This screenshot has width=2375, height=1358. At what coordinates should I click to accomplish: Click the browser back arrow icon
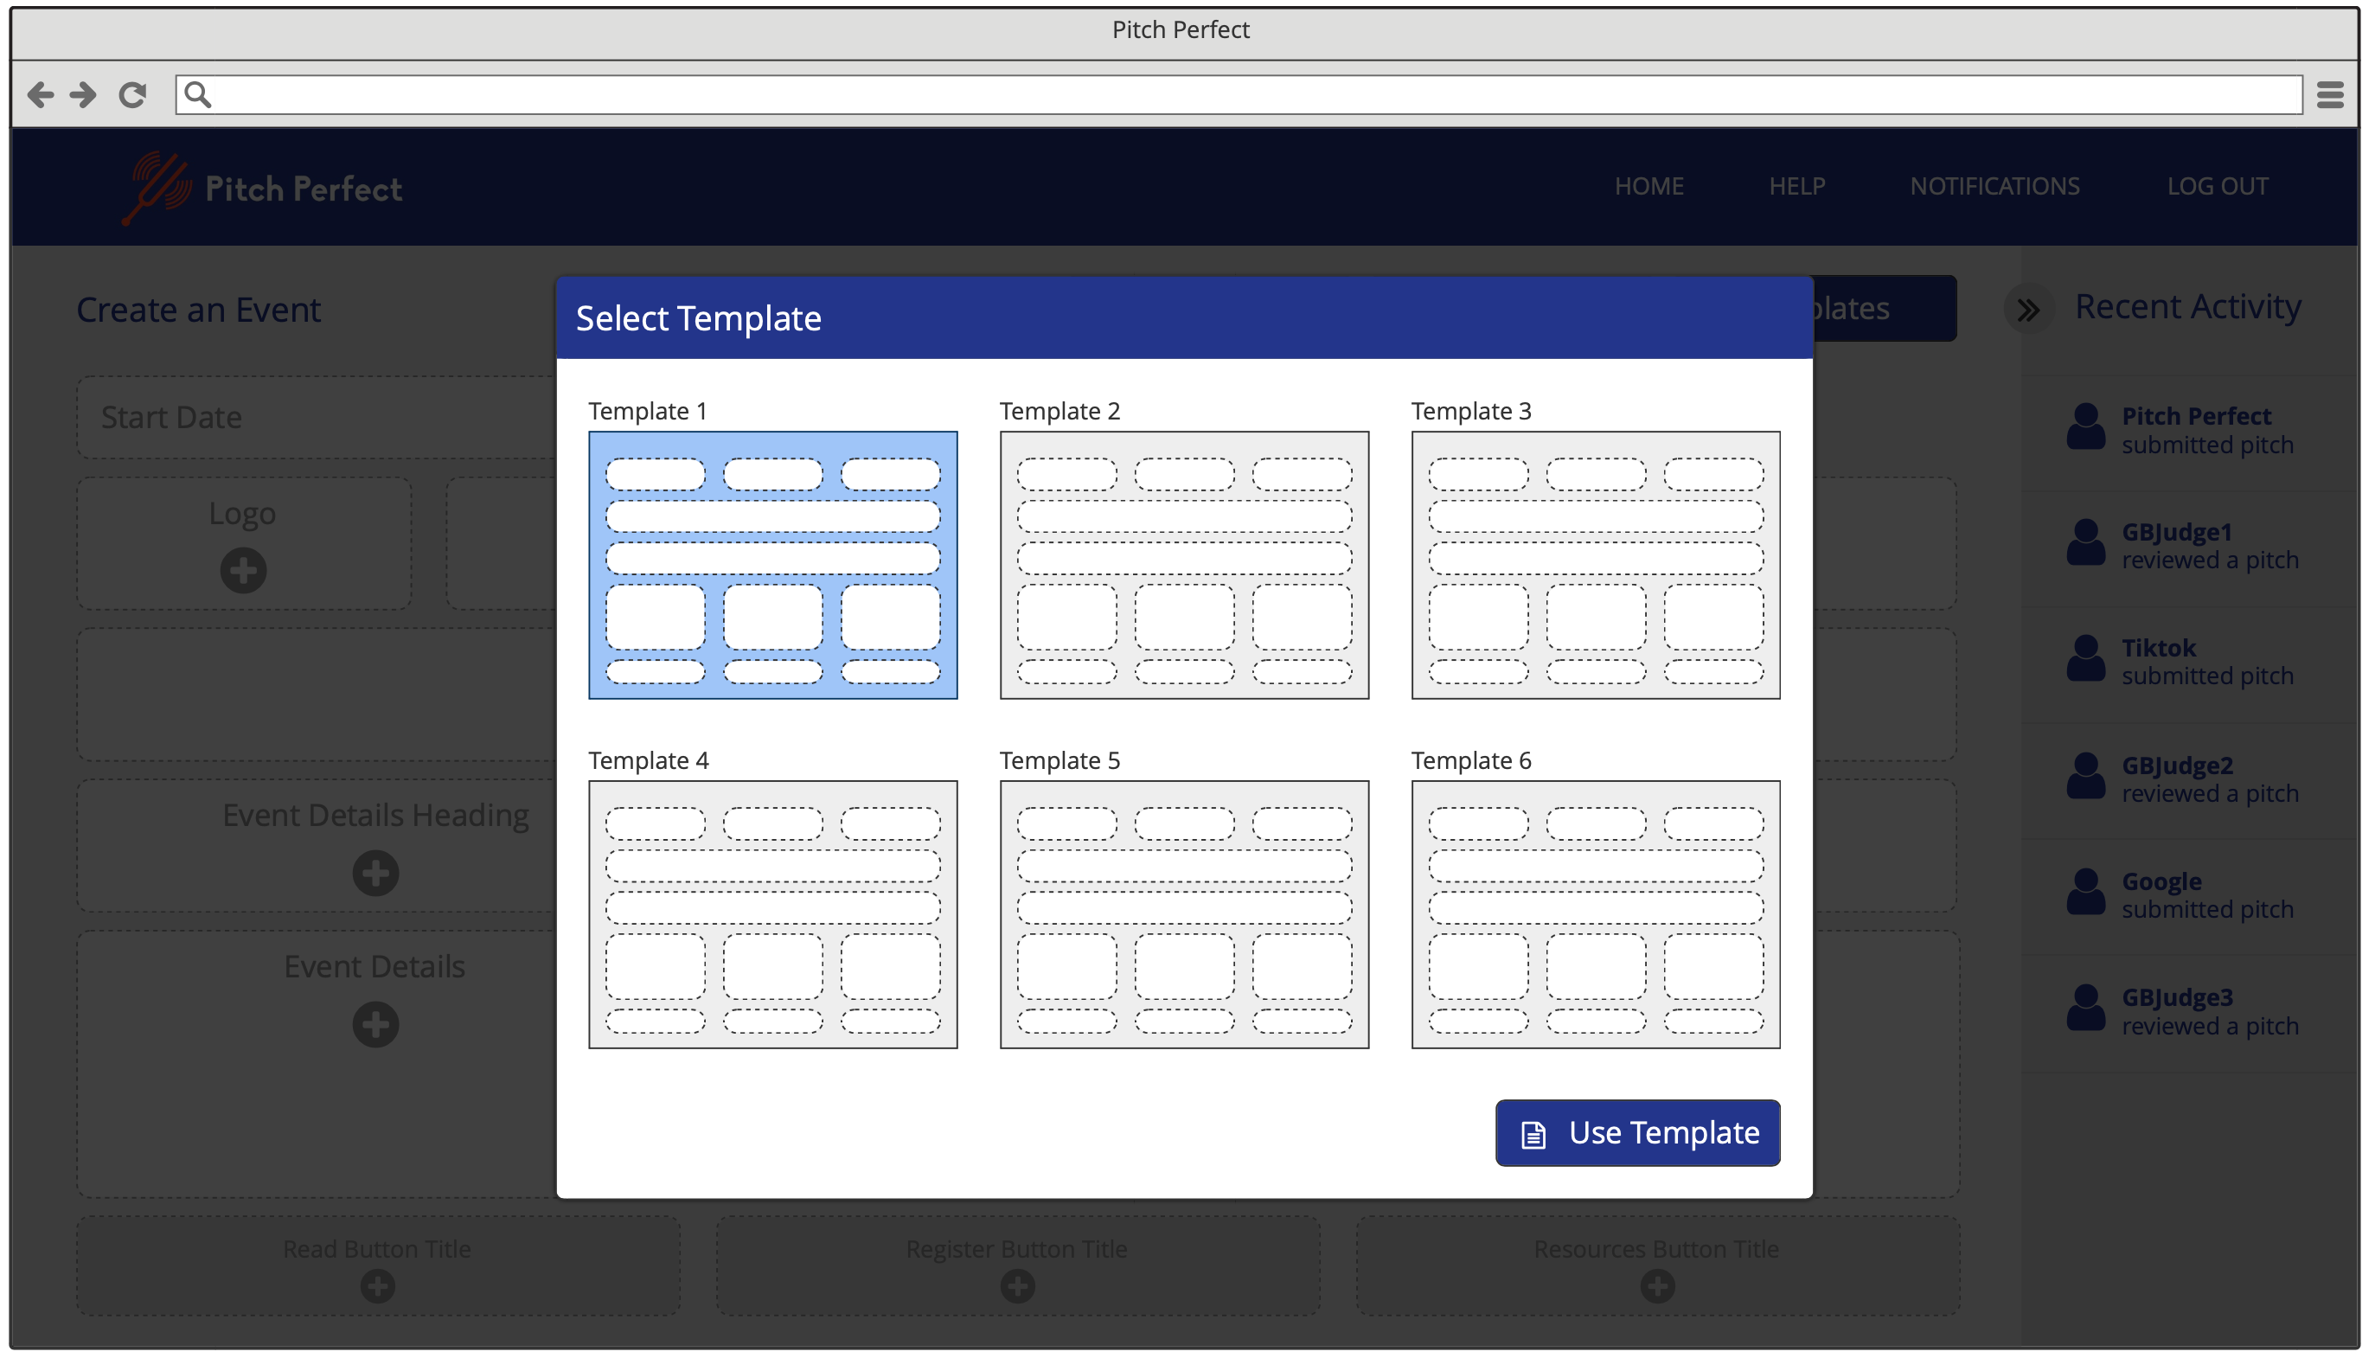[x=40, y=94]
